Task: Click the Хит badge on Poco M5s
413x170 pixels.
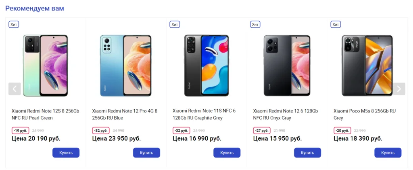Action: pos(336,25)
